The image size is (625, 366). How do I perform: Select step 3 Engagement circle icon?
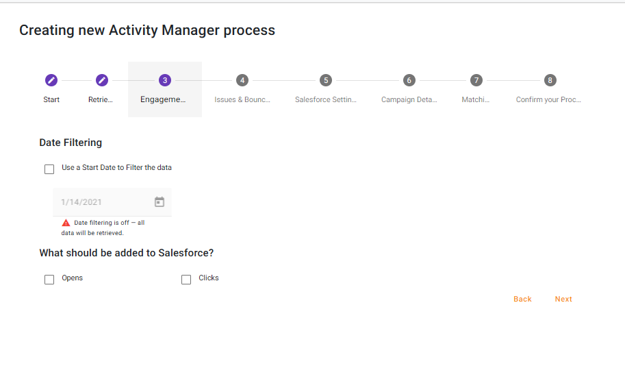(x=164, y=80)
